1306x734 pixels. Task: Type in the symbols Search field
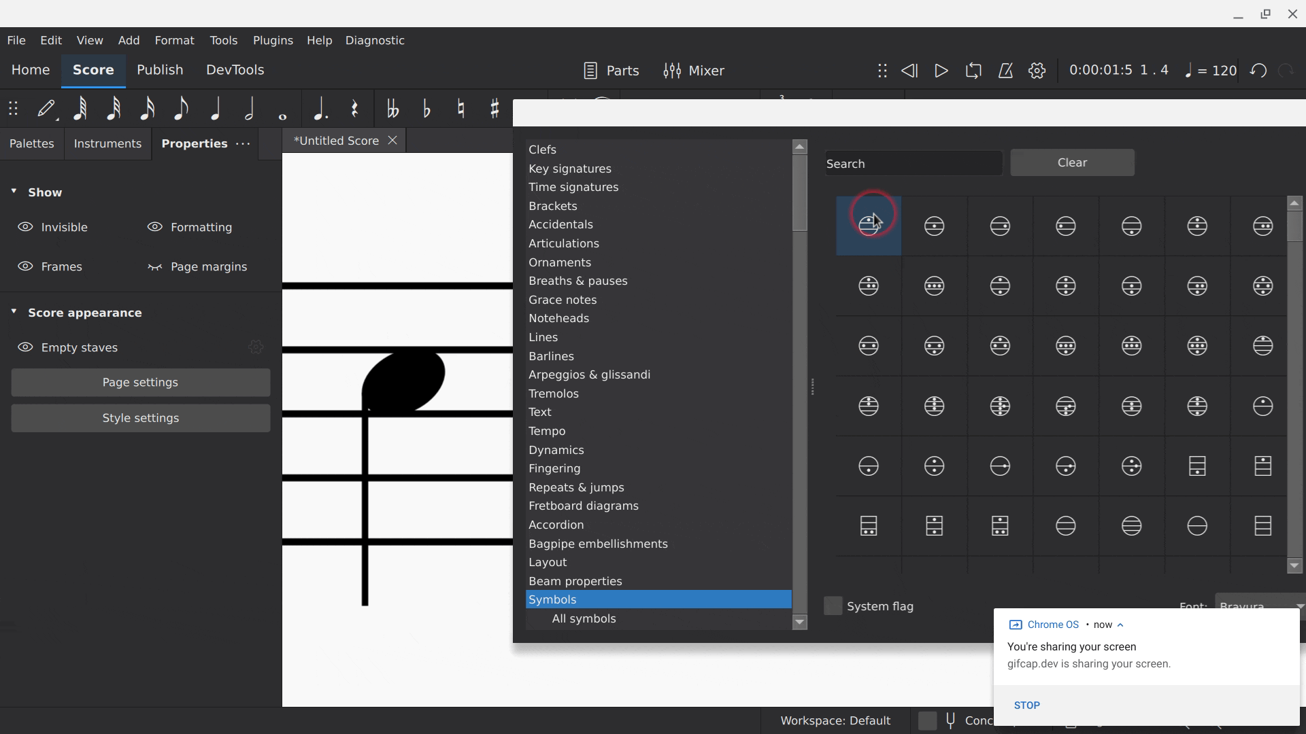click(x=913, y=162)
